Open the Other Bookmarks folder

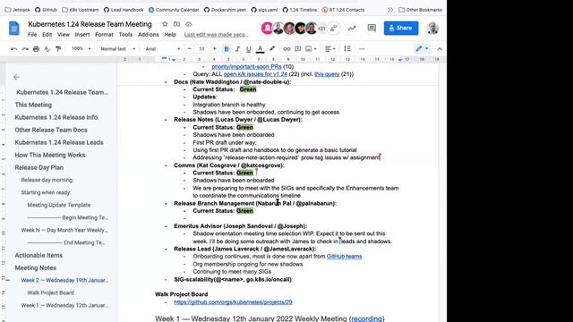(x=420, y=10)
